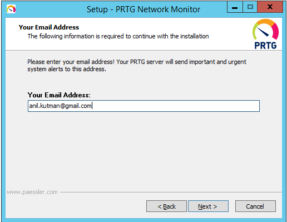Click the www.paessler.com text

coord(32,192)
